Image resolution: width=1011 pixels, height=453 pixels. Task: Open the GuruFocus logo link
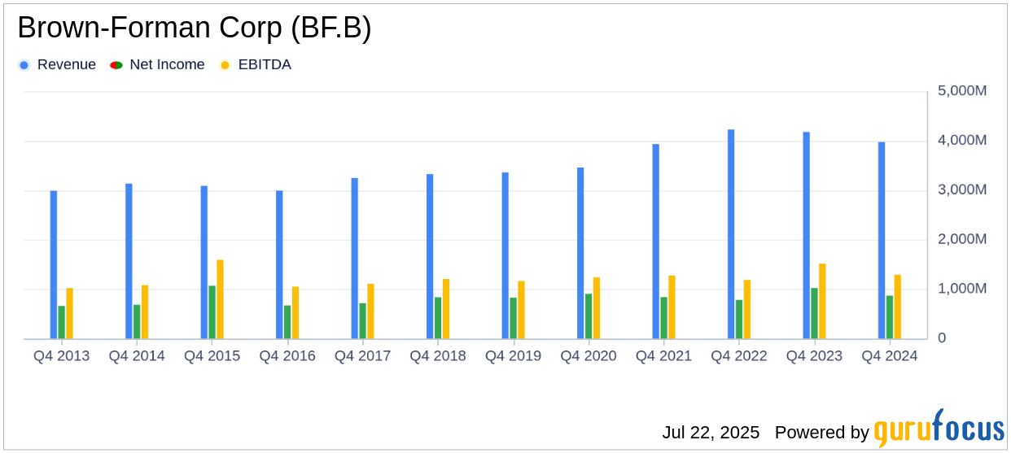point(939,429)
